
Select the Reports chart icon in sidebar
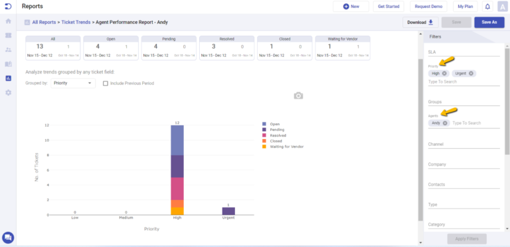coord(9,78)
